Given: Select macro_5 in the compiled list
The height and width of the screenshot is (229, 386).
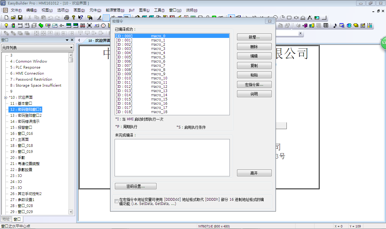Looking at the screenshot, I should [x=158, y=57].
